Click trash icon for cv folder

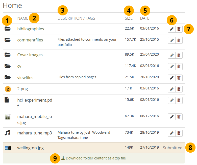click(179, 66)
